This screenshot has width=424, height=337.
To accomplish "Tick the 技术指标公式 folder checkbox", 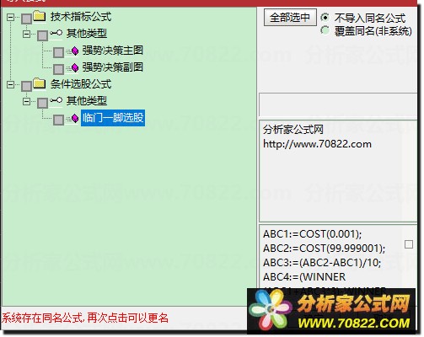I will (27, 19).
